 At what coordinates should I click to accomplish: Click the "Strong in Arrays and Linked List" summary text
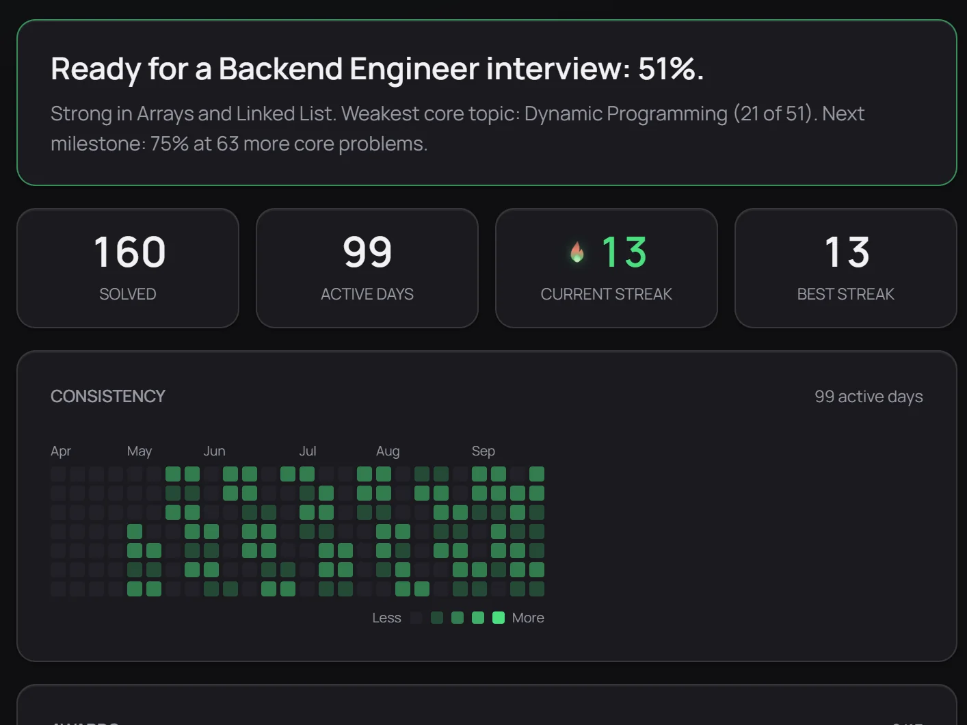coord(458,129)
